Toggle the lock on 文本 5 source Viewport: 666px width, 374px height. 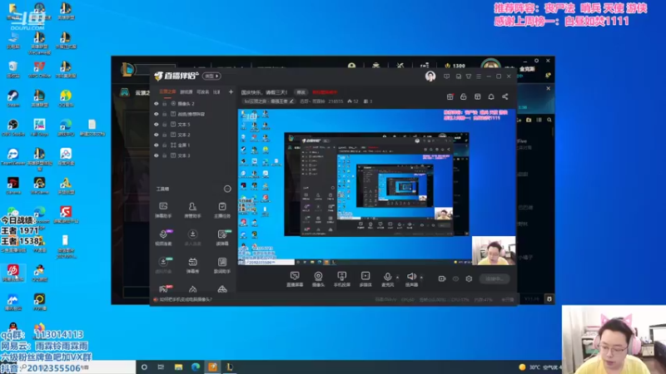pos(165,124)
